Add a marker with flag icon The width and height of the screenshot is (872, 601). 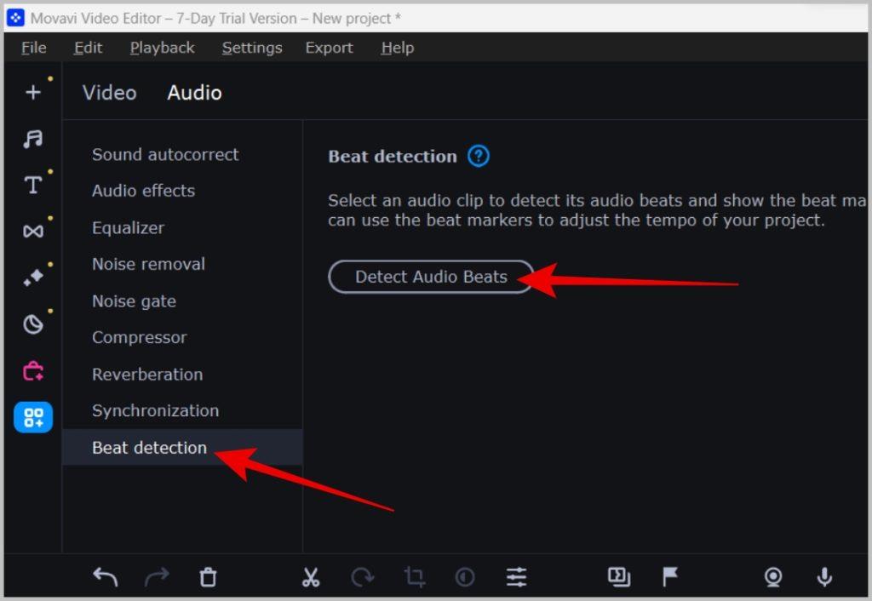pyautogui.click(x=670, y=577)
